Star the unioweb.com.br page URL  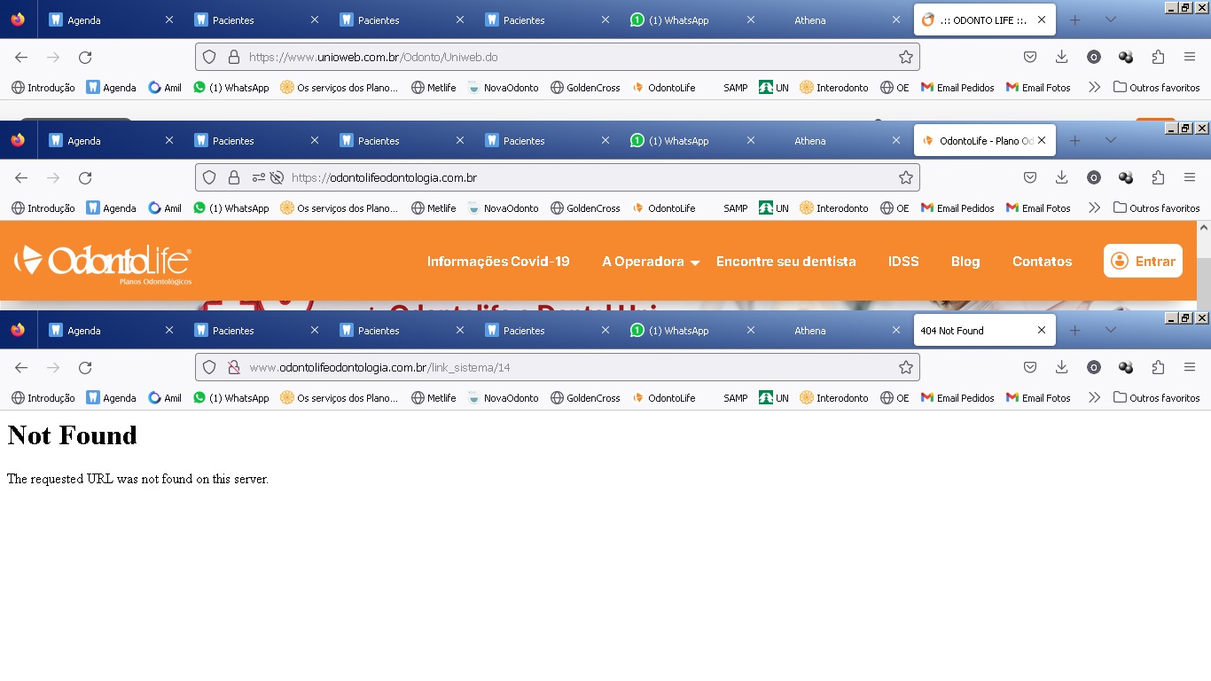[905, 57]
